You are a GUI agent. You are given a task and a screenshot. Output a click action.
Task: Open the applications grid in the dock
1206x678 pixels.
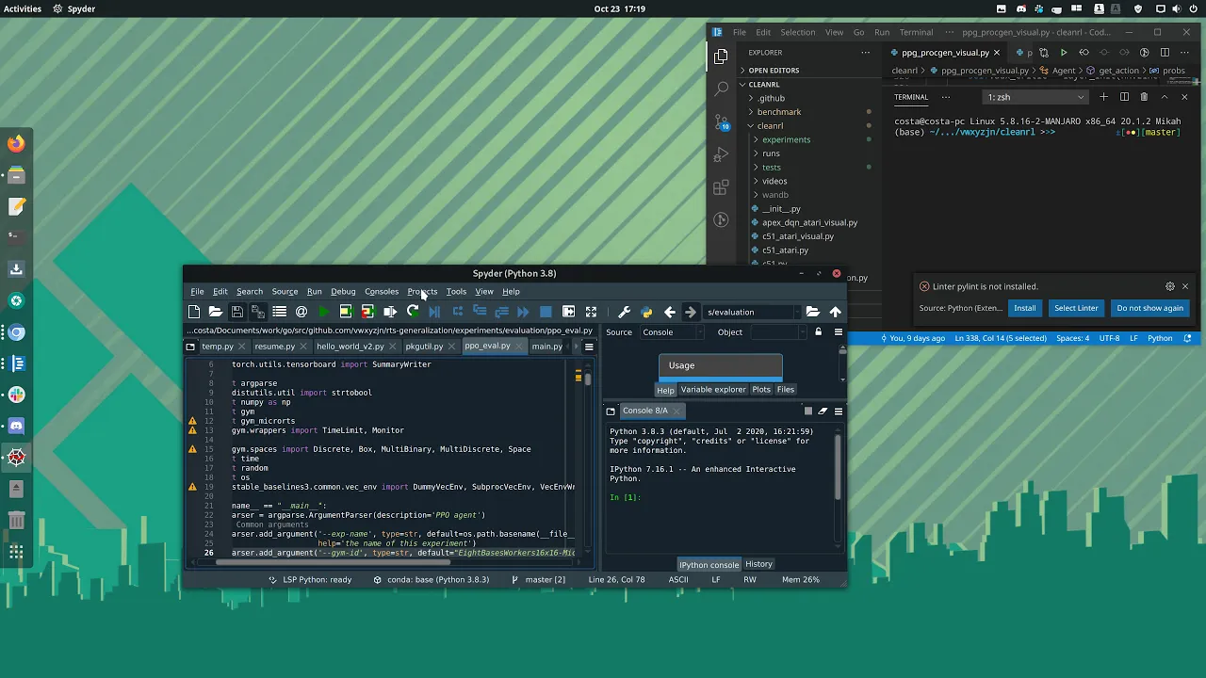pyautogui.click(x=16, y=553)
